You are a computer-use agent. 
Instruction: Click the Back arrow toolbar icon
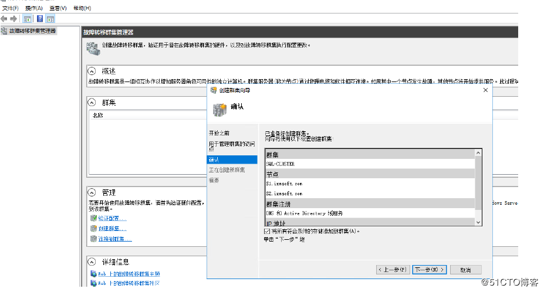[4, 19]
